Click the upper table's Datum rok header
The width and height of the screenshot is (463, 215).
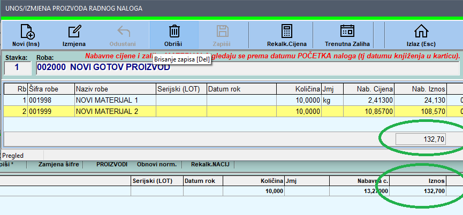241,89
